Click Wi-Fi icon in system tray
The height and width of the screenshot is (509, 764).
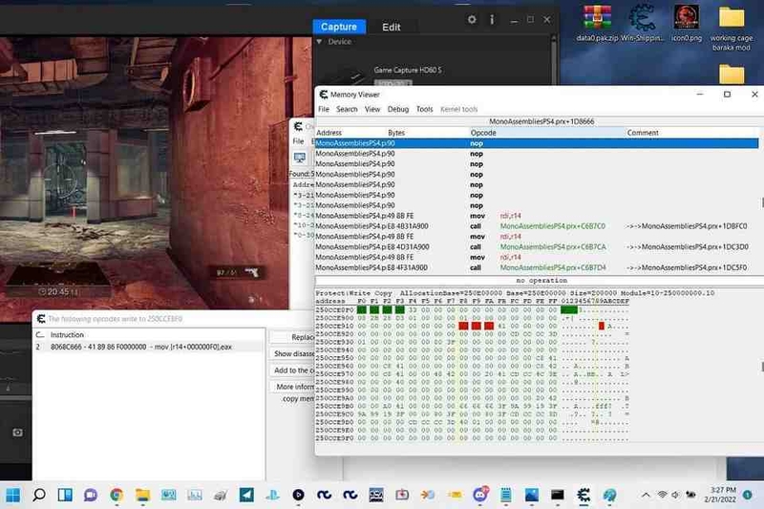pyautogui.click(x=662, y=495)
